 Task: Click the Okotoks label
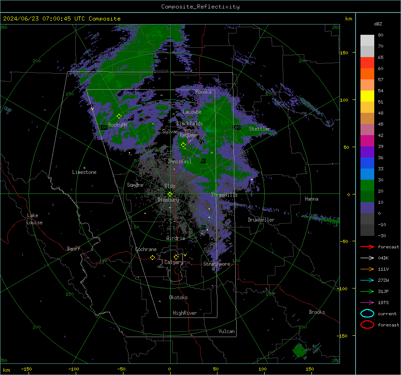pyautogui.click(x=178, y=297)
